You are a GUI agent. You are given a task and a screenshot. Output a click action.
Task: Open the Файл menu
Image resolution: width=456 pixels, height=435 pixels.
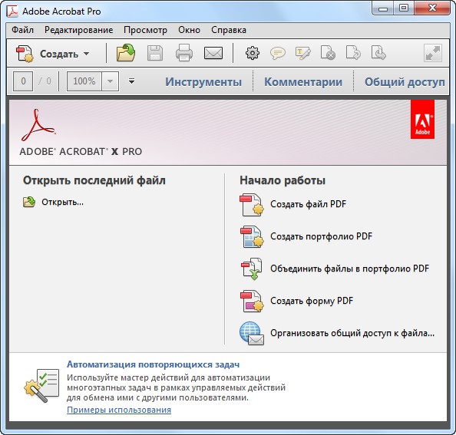tap(23, 30)
